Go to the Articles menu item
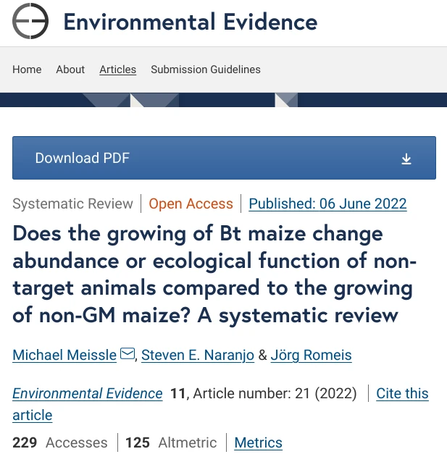 coord(117,70)
